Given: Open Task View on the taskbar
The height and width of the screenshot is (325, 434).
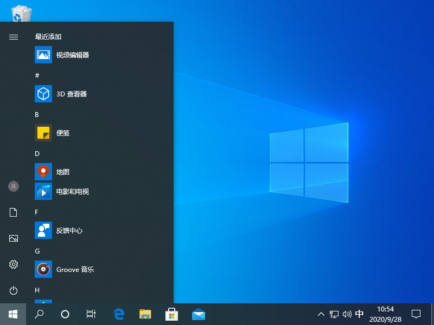Looking at the screenshot, I should tap(91, 314).
